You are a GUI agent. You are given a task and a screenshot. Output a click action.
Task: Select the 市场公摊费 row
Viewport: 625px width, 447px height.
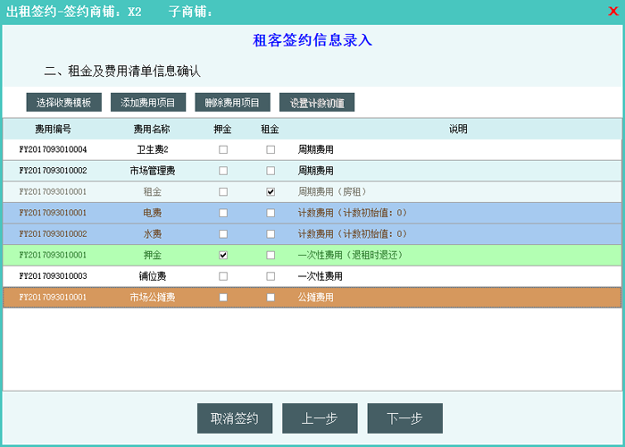point(152,297)
